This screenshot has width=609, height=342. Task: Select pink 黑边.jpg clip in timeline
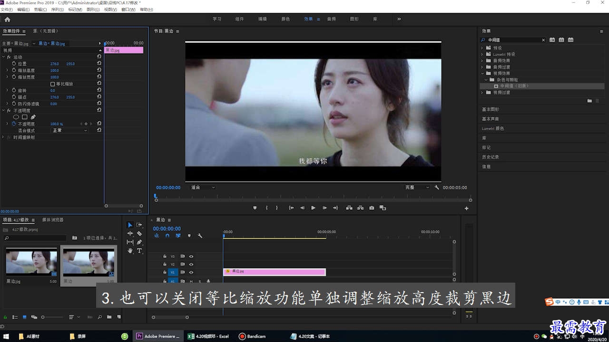pos(275,272)
